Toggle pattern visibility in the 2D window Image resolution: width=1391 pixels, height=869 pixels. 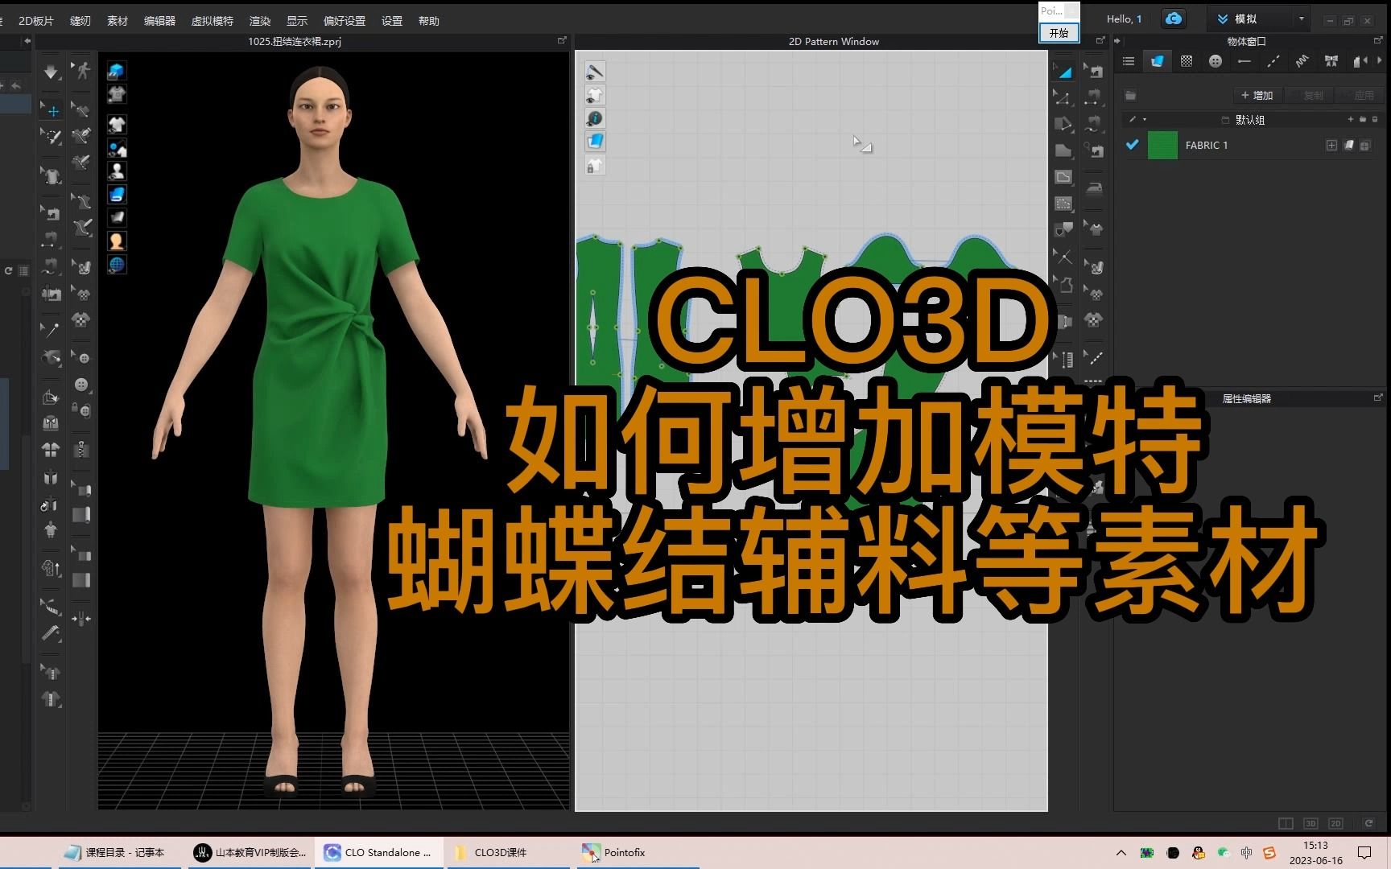coord(594,94)
